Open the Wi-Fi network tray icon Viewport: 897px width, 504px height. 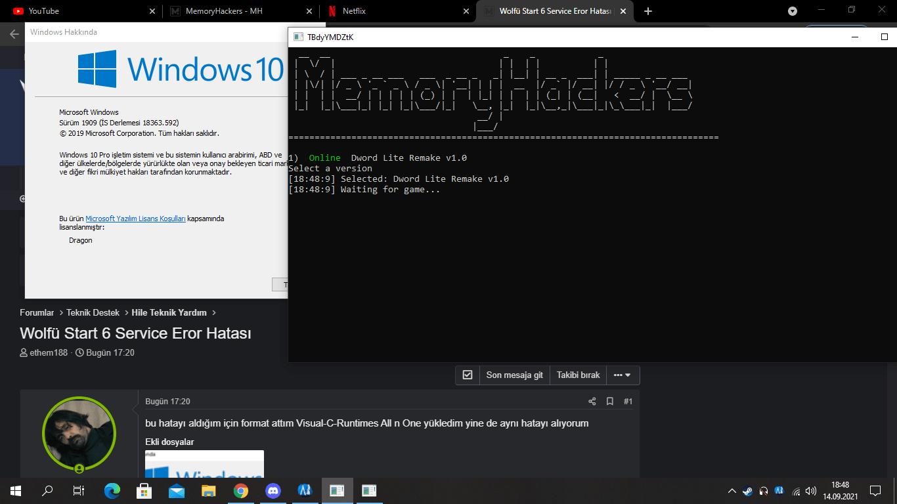tap(797, 490)
